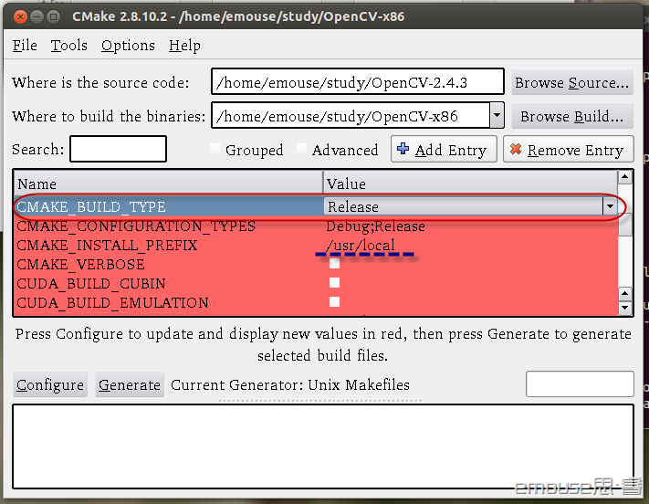Click Browse Source button
Image resolution: width=649 pixels, height=504 pixels.
point(572,83)
